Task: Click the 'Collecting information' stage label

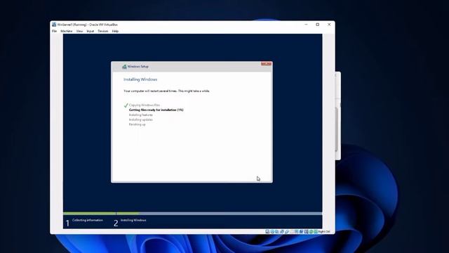Action: pyautogui.click(x=87, y=220)
